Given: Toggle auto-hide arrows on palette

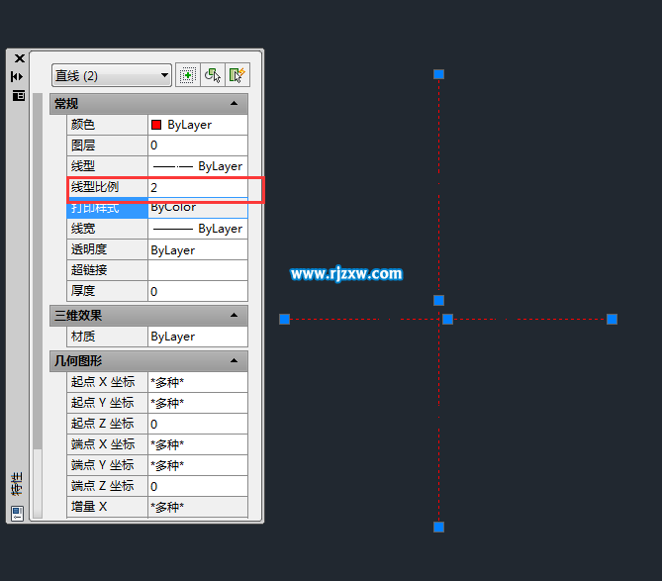Looking at the screenshot, I should point(17,76).
